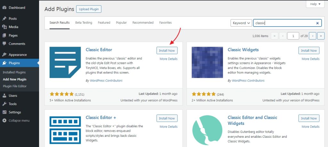Open the Classic Editor + title link

pyautogui.click(x=101, y=117)
